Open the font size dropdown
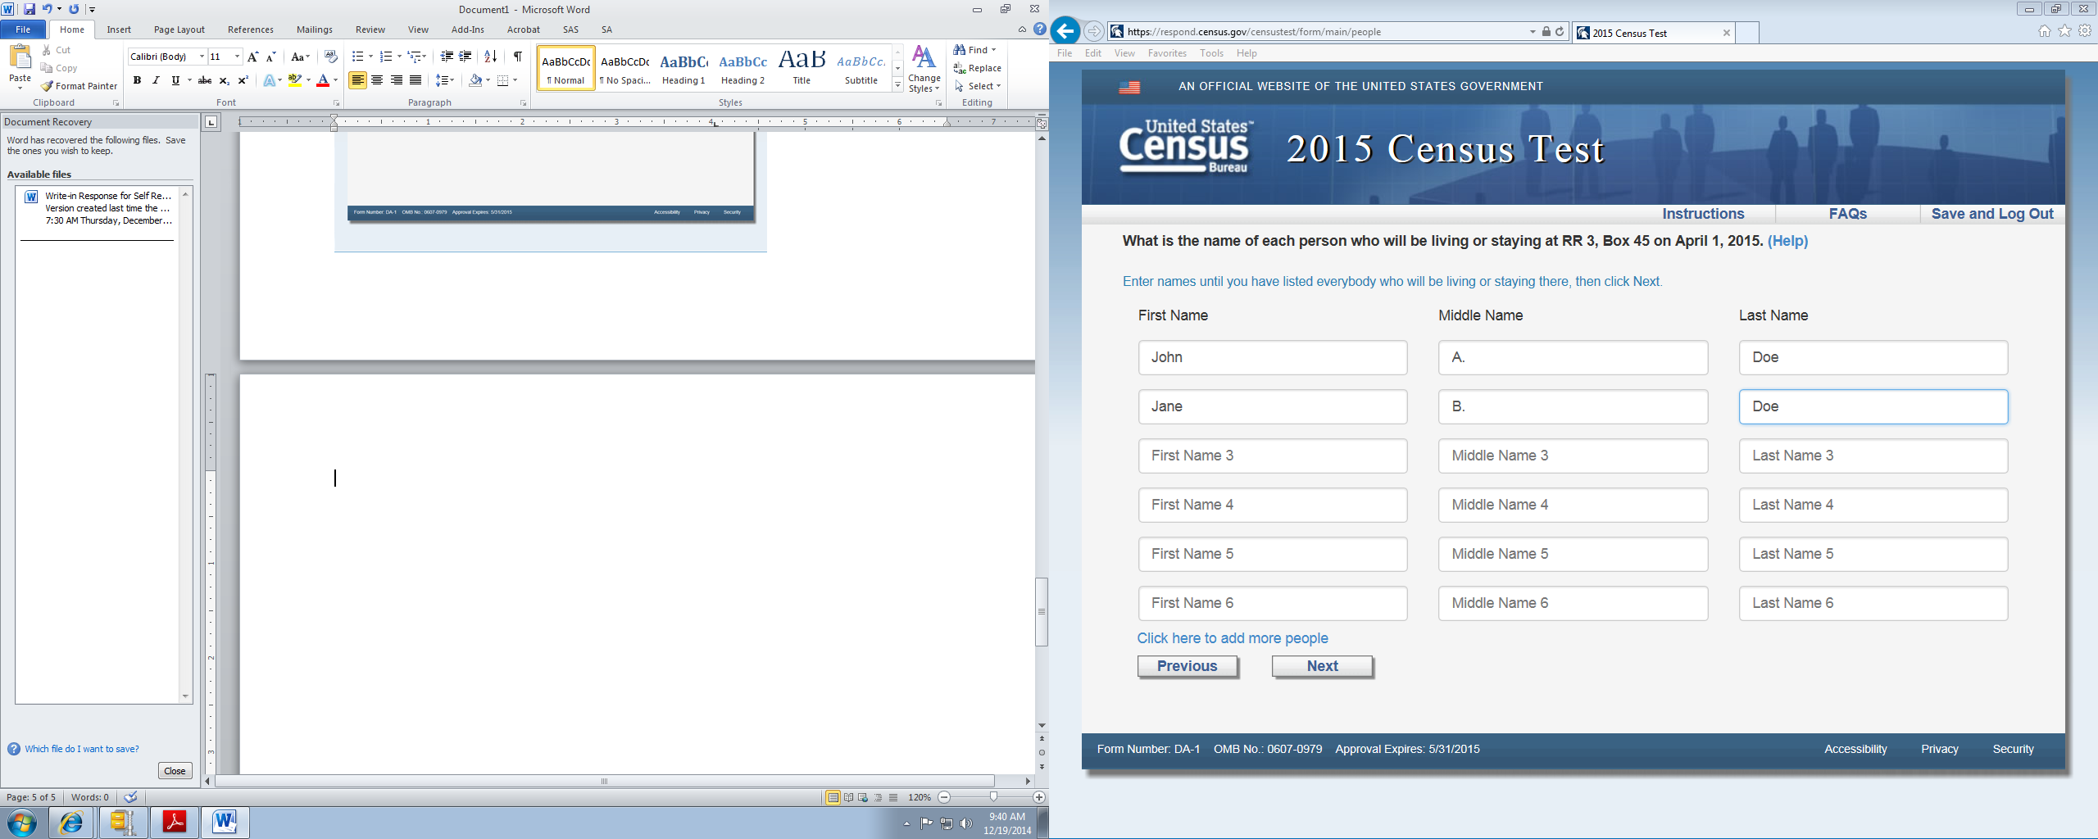This screenshot has width=2098, height=839. tap(238, 57)
